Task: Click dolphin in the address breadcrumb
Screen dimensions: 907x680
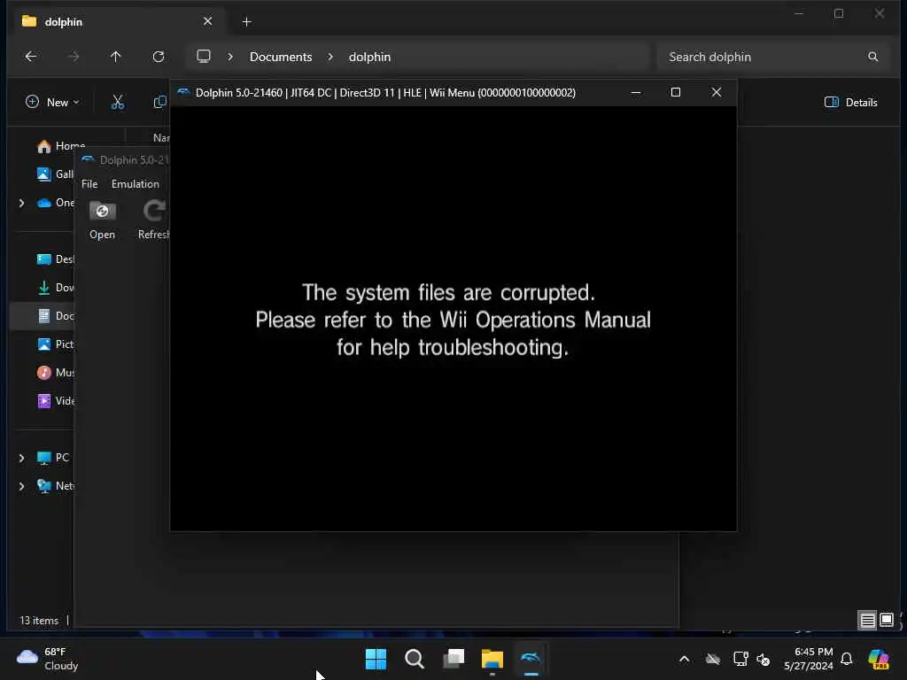Action: [x=369, y=57]
